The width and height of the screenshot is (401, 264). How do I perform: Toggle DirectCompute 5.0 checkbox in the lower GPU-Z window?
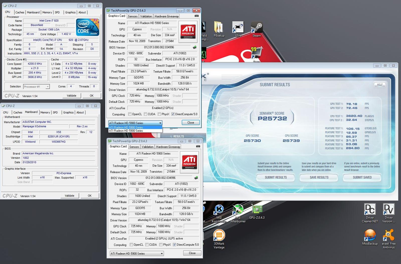(x=174, y=245)
